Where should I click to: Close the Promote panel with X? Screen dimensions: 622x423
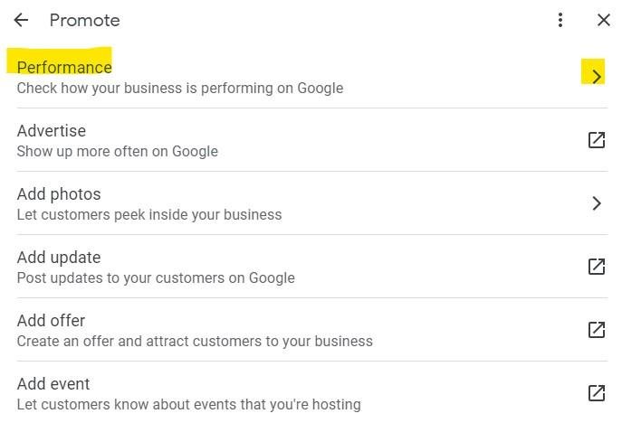coord(603,20)
